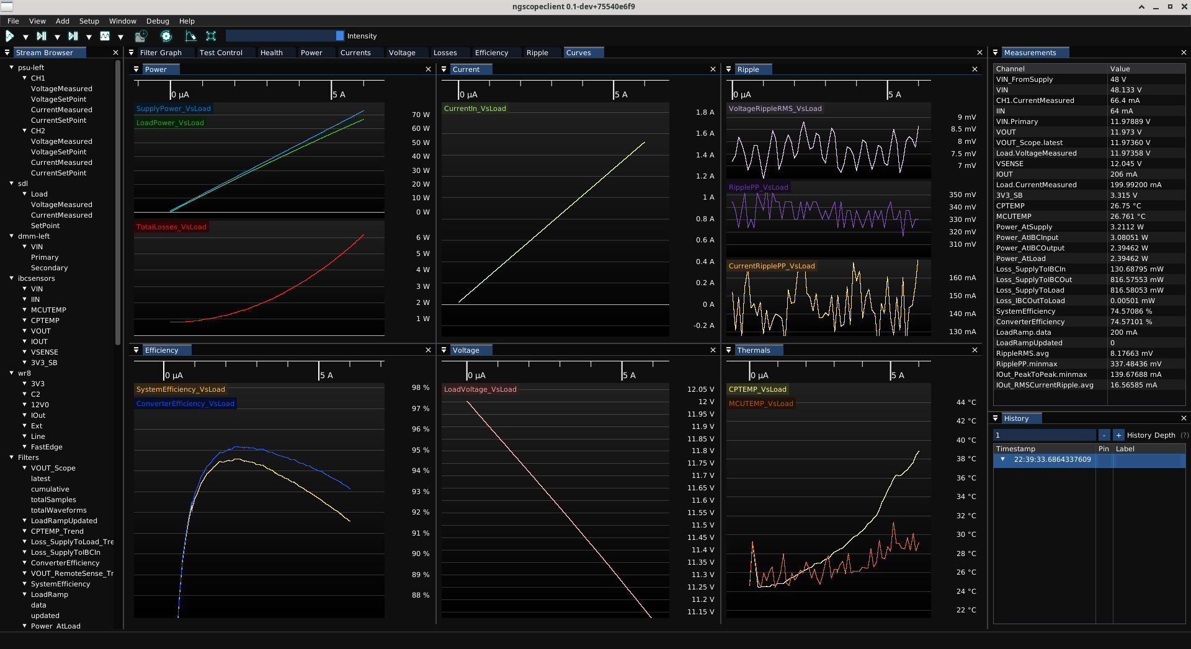The width and height of the screenshot is (1191, 649).
Task: Open the Setup menu
Action: [89, 21]
